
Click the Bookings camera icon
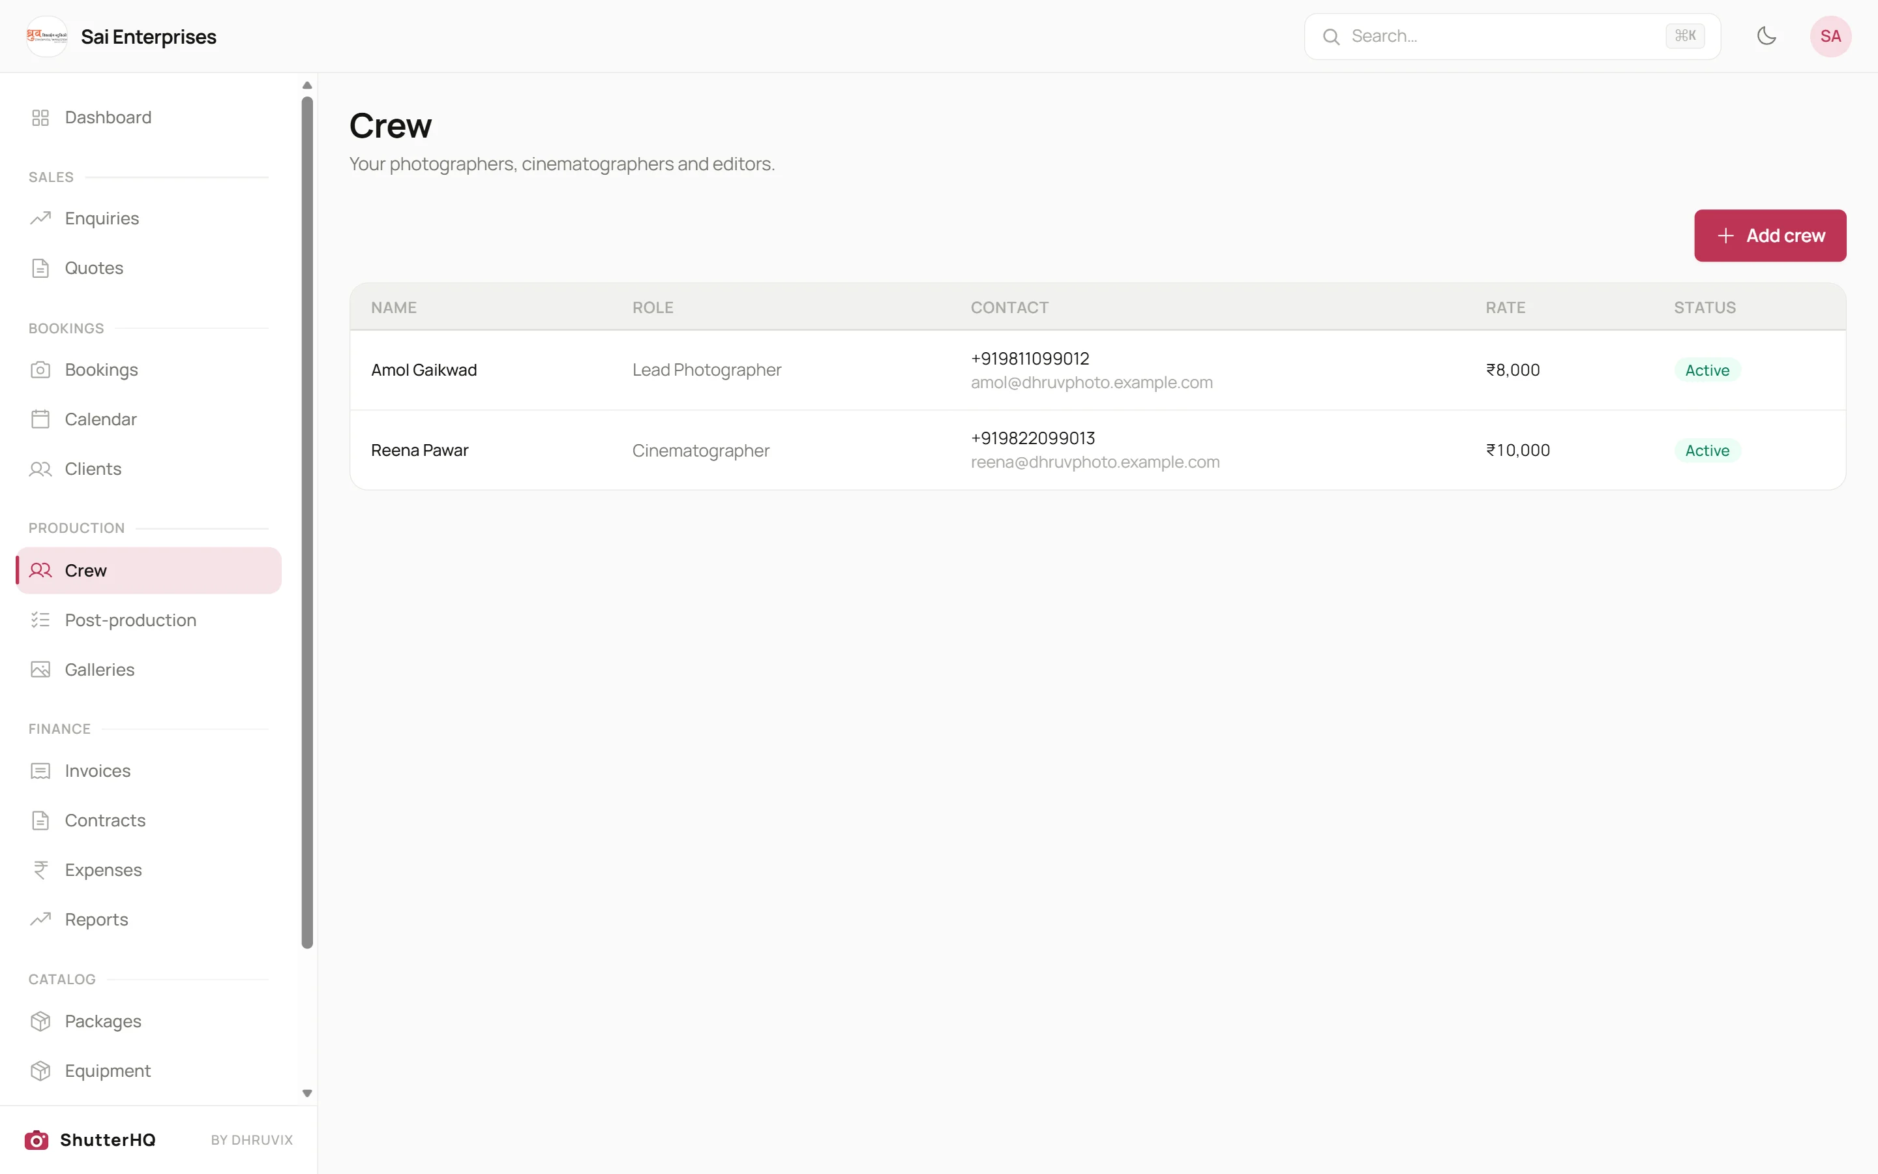[x=40, y=370]
